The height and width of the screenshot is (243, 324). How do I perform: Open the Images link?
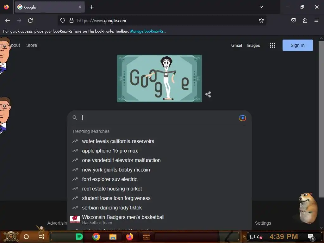(x=253, y=45)
